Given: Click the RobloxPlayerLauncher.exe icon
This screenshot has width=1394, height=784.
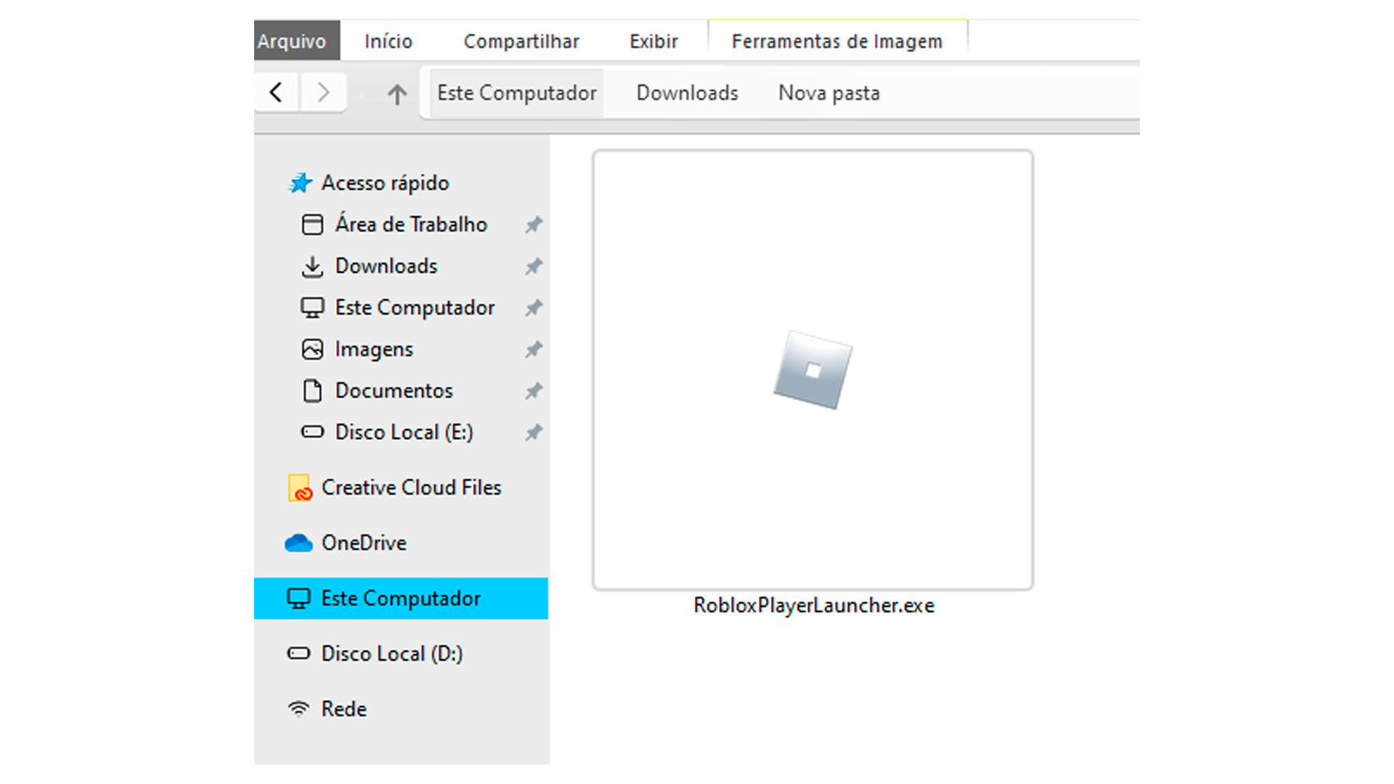Looking at the screenshot, I should pyautogui.click(x=812, y=372).
